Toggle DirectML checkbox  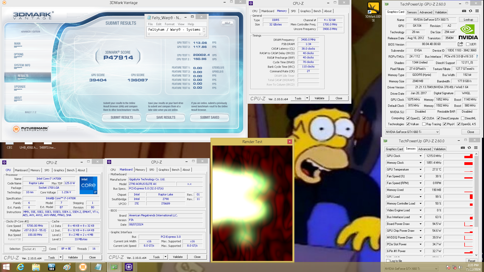pos(463,118)
